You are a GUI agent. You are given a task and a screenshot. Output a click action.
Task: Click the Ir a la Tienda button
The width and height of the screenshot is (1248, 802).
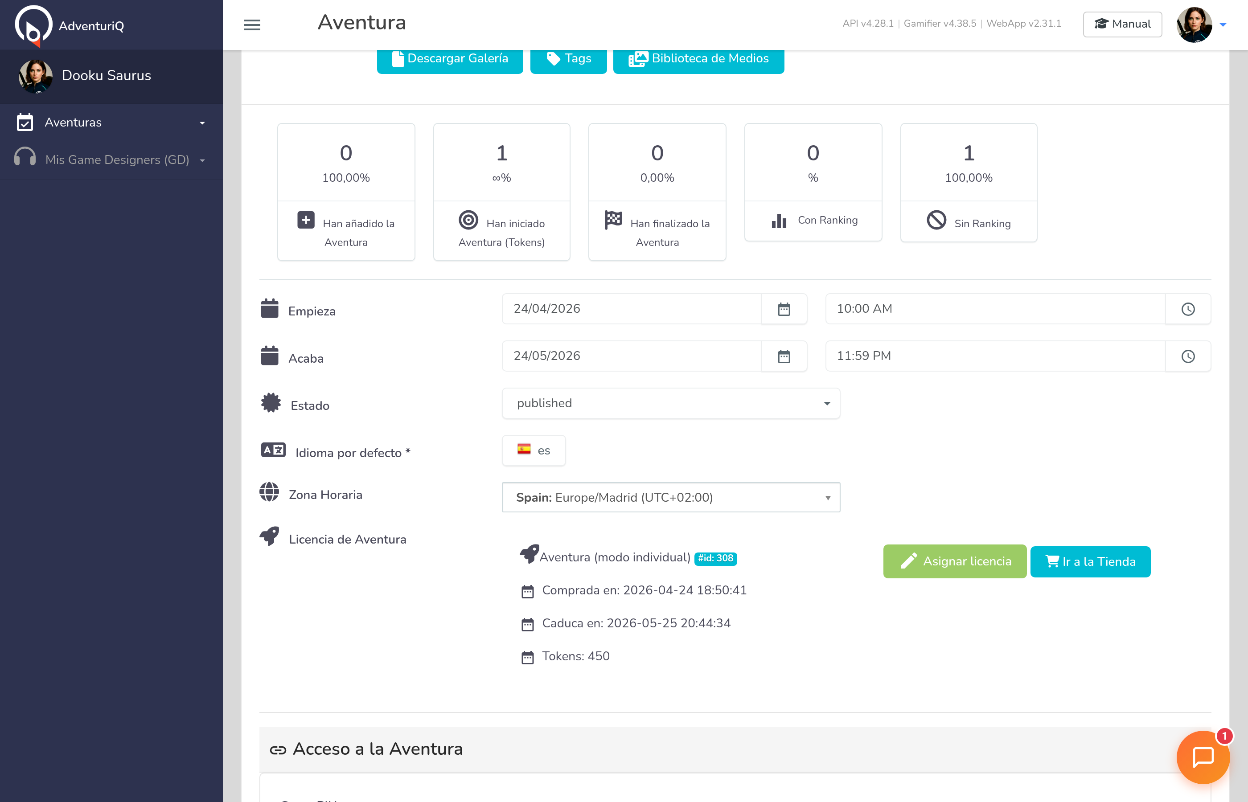[x=1090, y=561]
